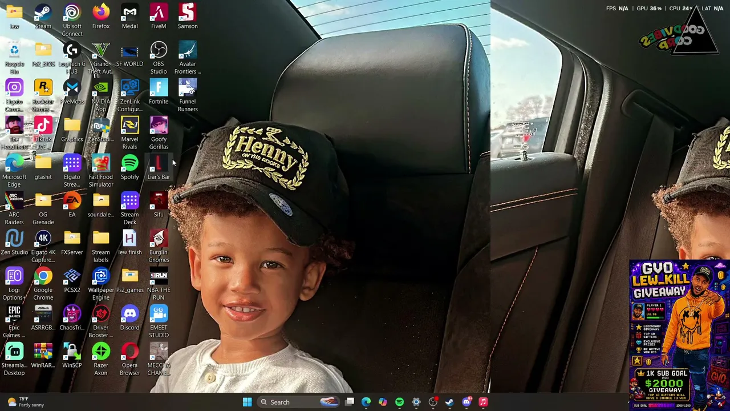Launch Google Chrome from desktop
The image size is (730, 411).
(x=43, y=284)
